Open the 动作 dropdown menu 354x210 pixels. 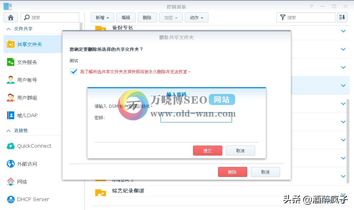pyautogui.click(x=196, y=17)
